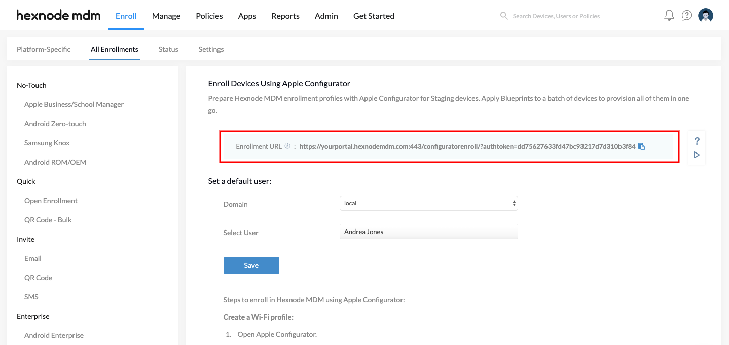
Task: Click 'Enroll Devices Using Apple Configurator' heading
Action: (x=279, y=83)
